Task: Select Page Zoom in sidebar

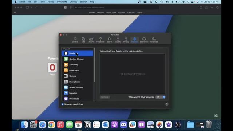Action: pyautogui.click(x=77, y=70)
